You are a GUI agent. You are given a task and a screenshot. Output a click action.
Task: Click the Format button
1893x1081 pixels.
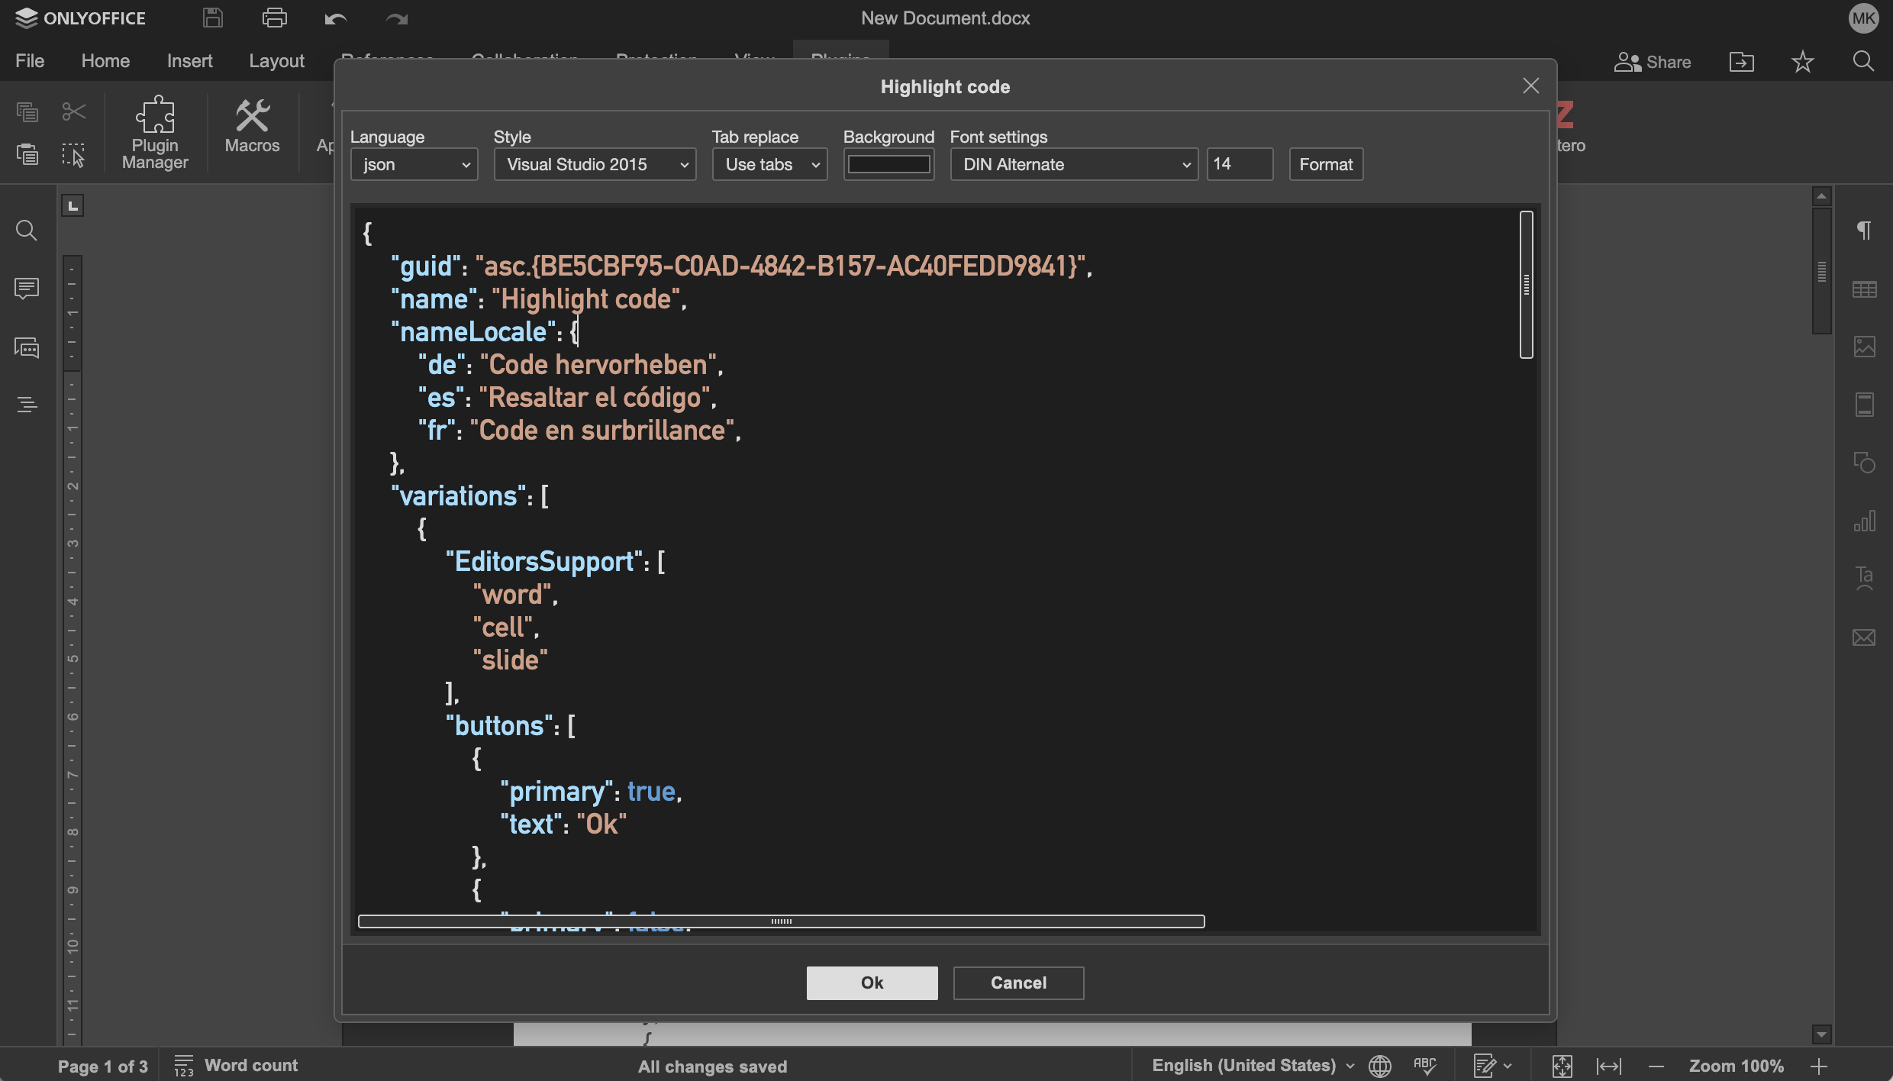coord(1326,164)
